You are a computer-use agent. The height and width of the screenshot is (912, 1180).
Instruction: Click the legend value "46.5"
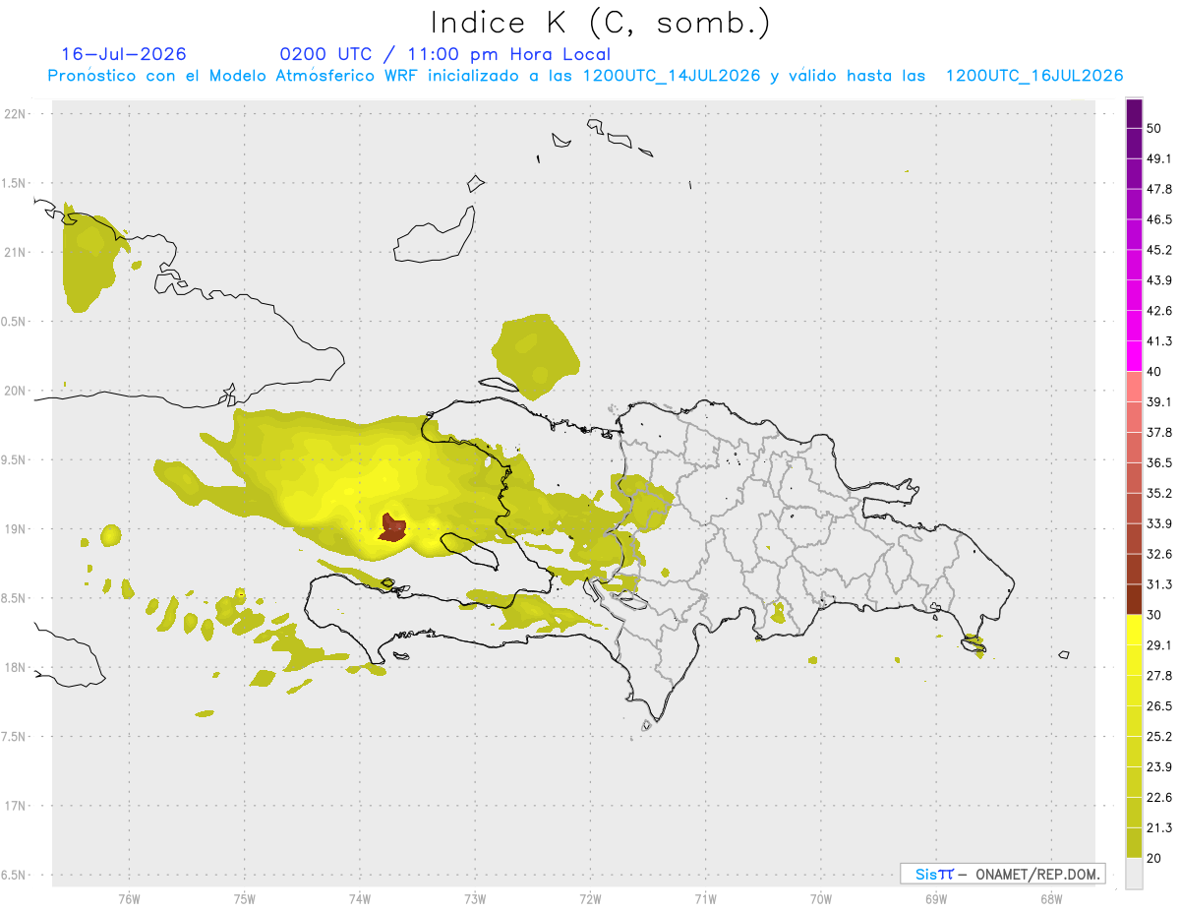1158,219
